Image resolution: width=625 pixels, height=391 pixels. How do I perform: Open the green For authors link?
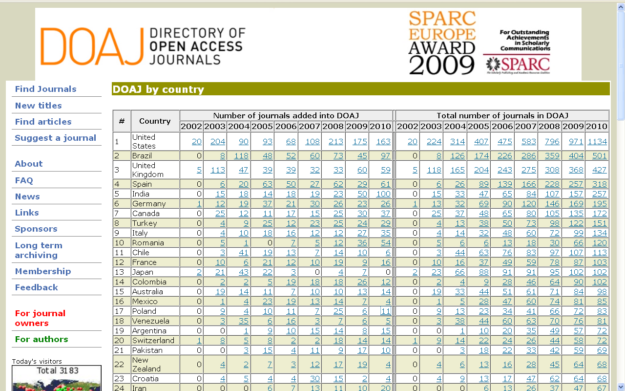pos(42,339)
